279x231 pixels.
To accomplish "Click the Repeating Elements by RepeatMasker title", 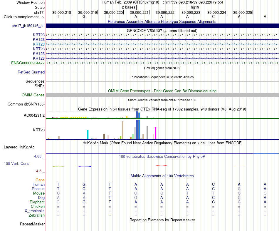I will [x=162, y=220].
